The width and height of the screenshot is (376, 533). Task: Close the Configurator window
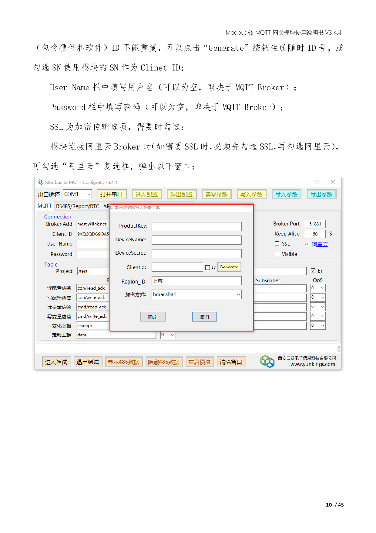[333, 182]
